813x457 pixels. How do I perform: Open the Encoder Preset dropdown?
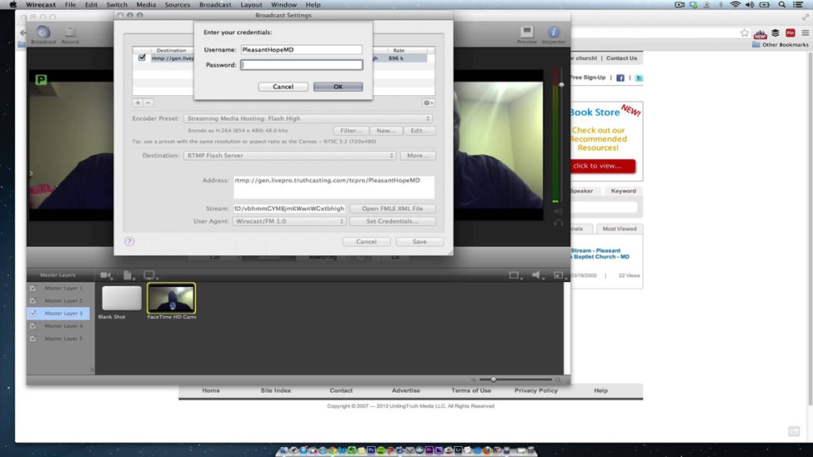pyautogui.click(x=308, y=118)
